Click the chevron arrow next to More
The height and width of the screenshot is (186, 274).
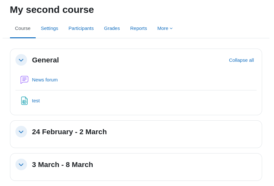(171, 29)
